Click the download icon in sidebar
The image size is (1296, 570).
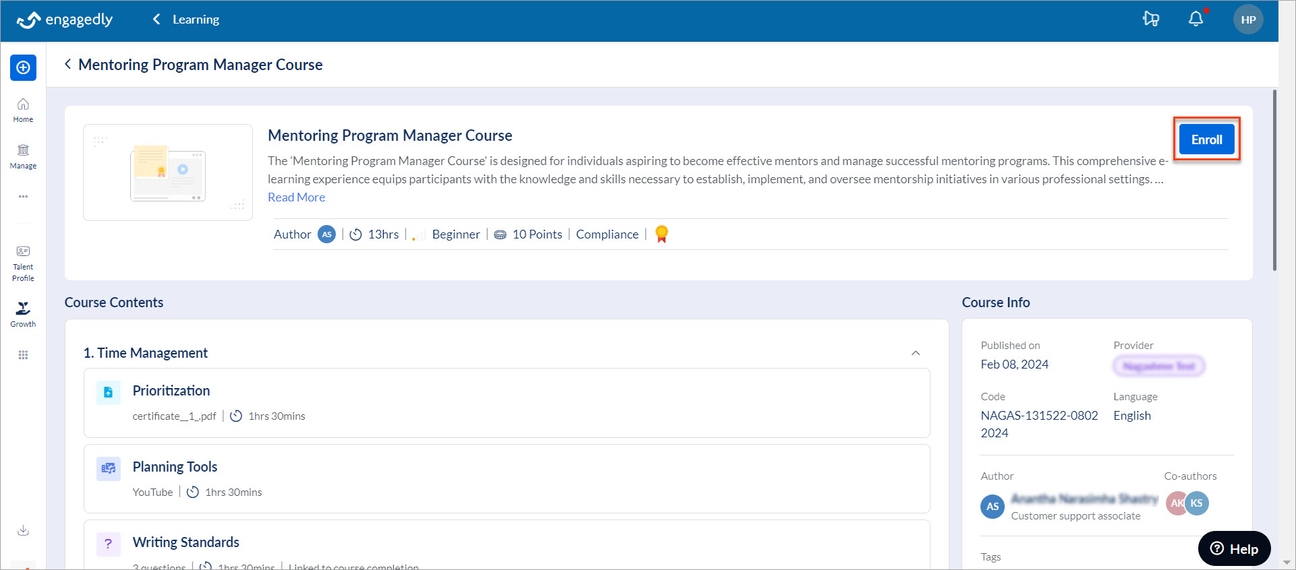(23, 530)
